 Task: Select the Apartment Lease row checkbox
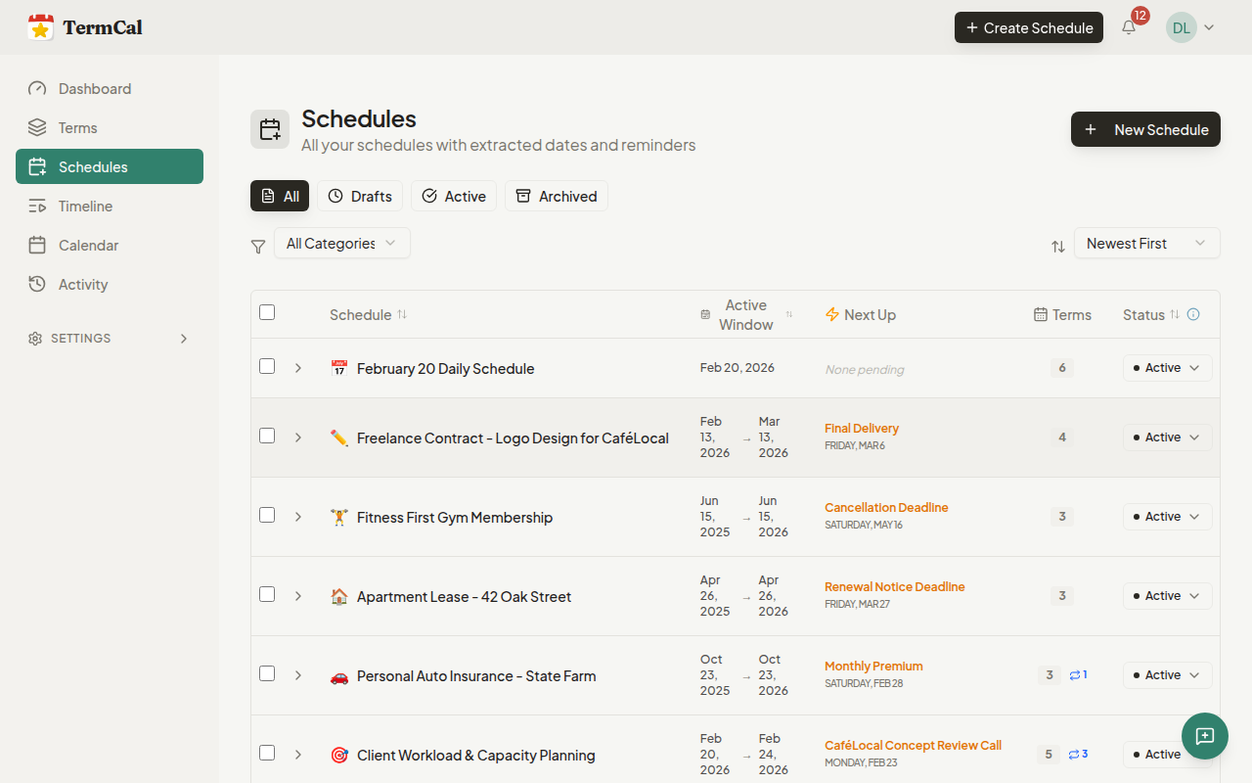267,594
